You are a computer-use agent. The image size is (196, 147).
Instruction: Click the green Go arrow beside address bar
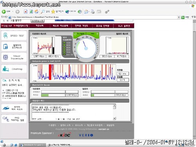(x=183, y=17)
